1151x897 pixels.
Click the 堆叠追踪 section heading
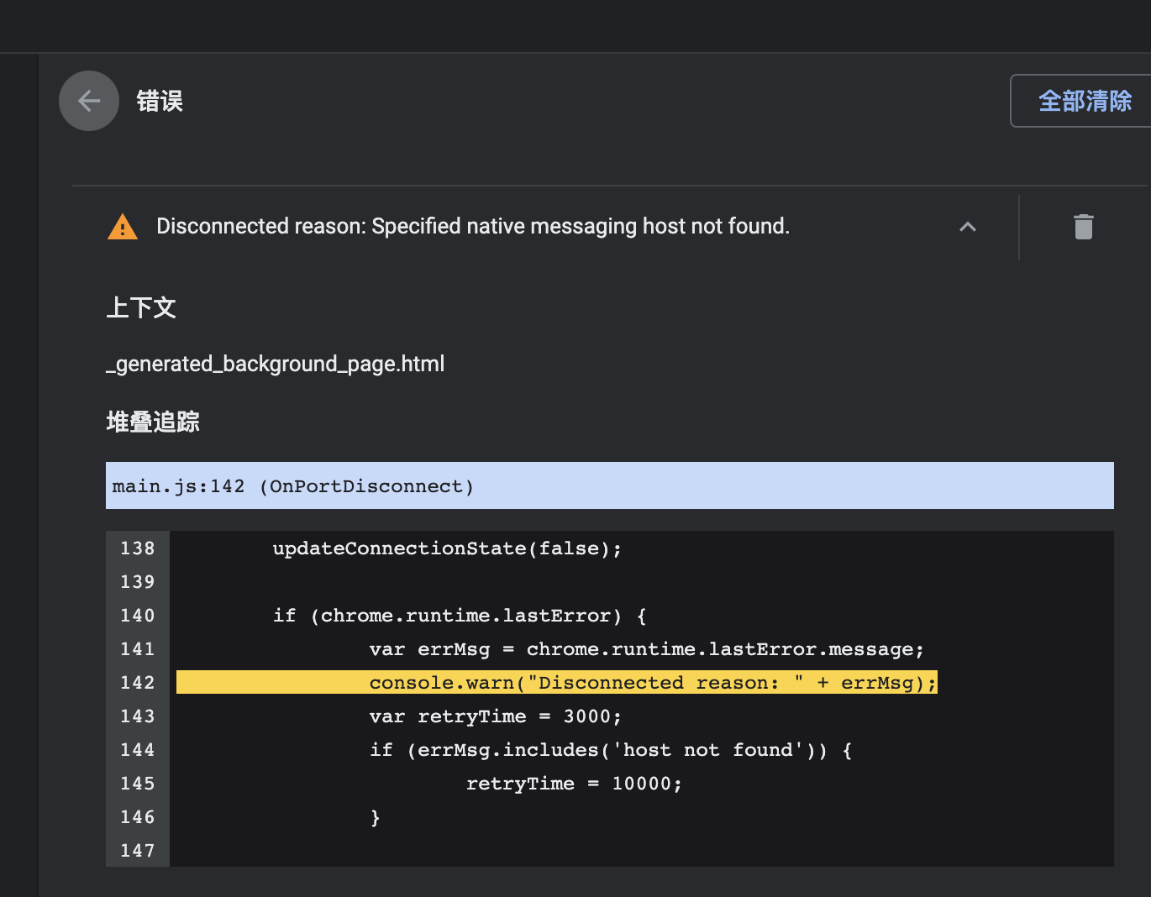tap(153, 421)
